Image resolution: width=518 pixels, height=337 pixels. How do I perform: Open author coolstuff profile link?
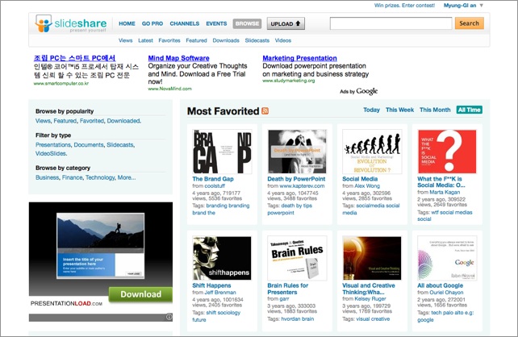(215, 185)
